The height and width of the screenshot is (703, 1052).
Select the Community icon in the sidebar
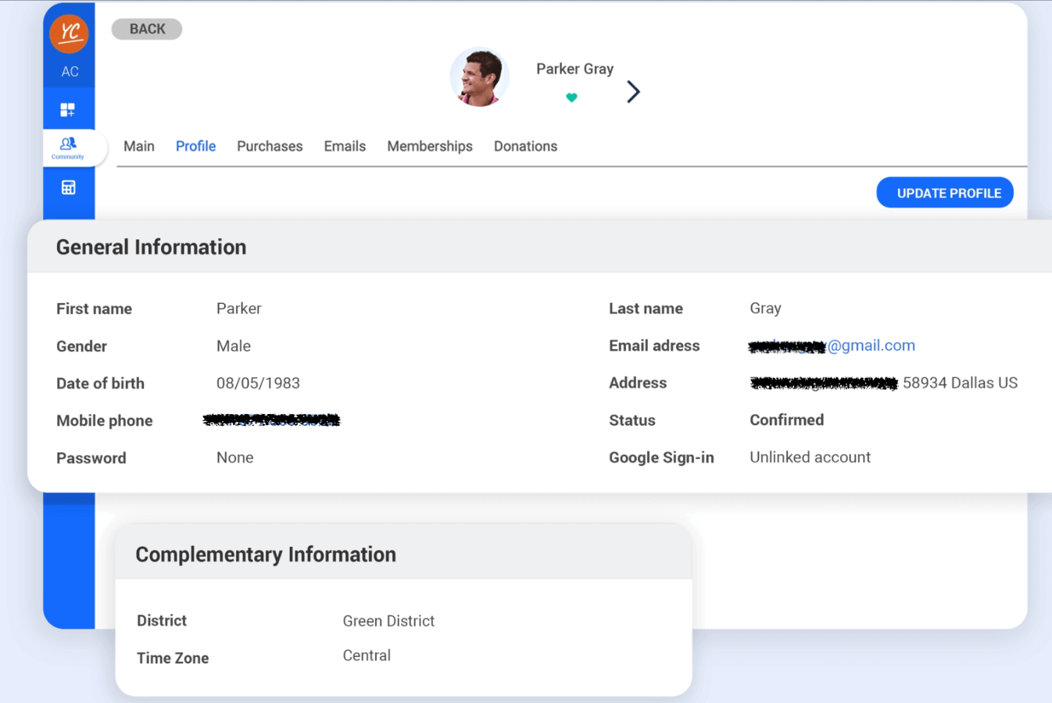click(68, 144)
